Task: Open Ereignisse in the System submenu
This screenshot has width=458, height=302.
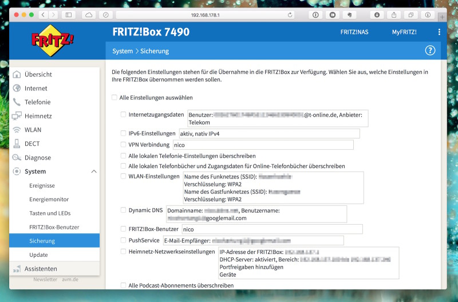Action: coord(42,185)
